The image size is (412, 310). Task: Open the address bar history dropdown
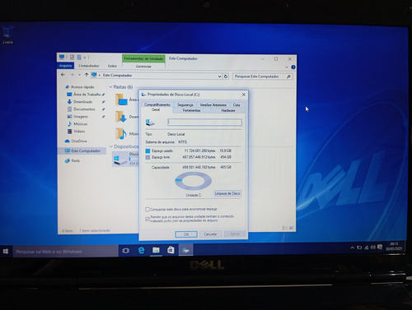point(219,76)
